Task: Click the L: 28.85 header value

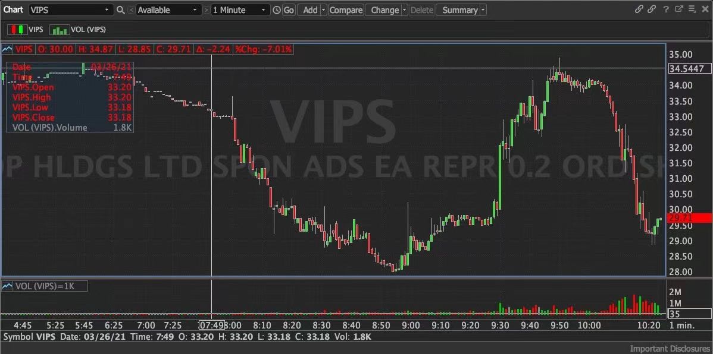Action: tap(134, 49)
